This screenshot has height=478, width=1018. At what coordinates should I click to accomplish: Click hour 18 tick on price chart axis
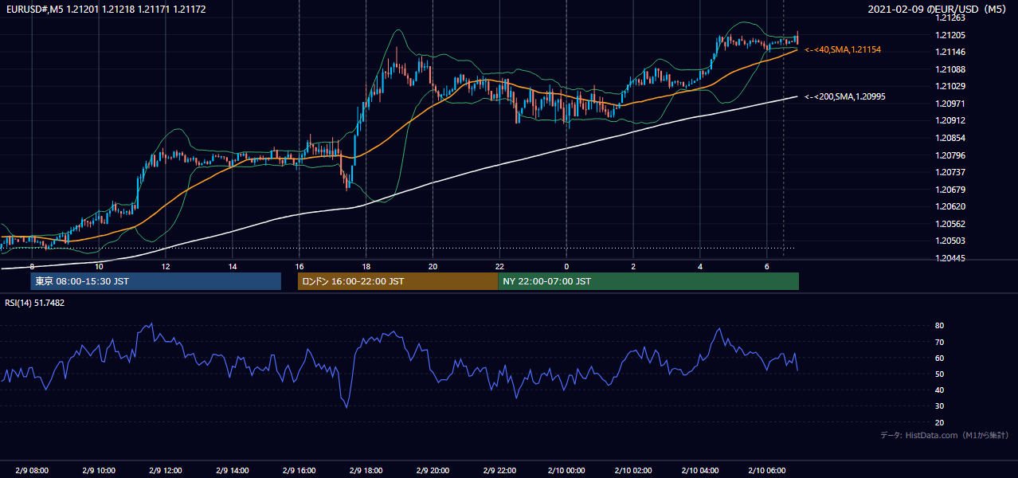[x=366, y=266]
